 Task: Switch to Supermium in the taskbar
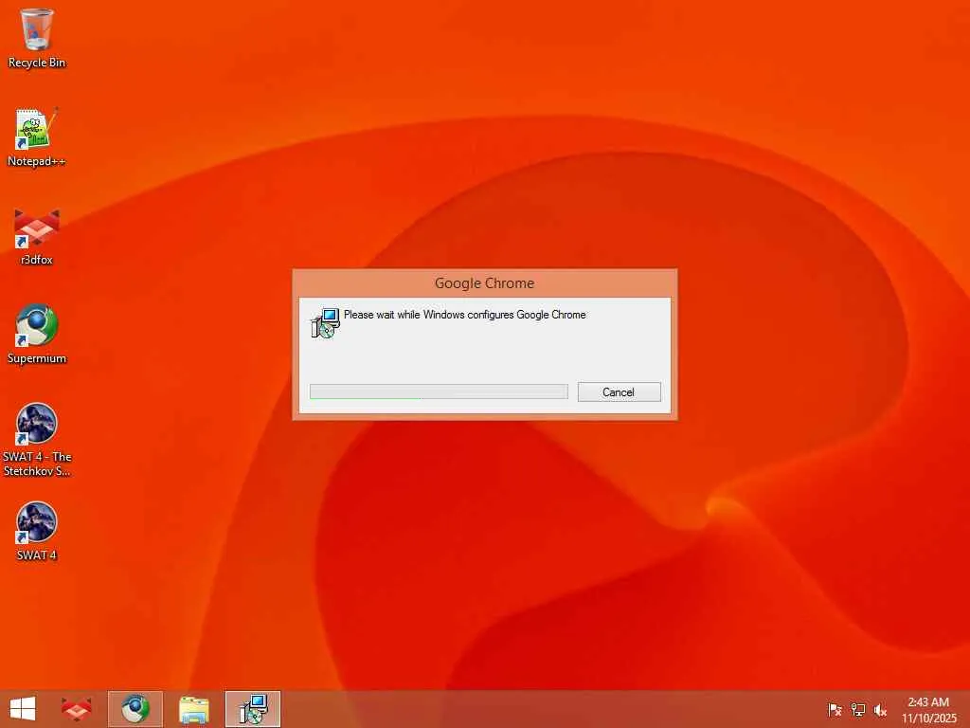(135, 709)
